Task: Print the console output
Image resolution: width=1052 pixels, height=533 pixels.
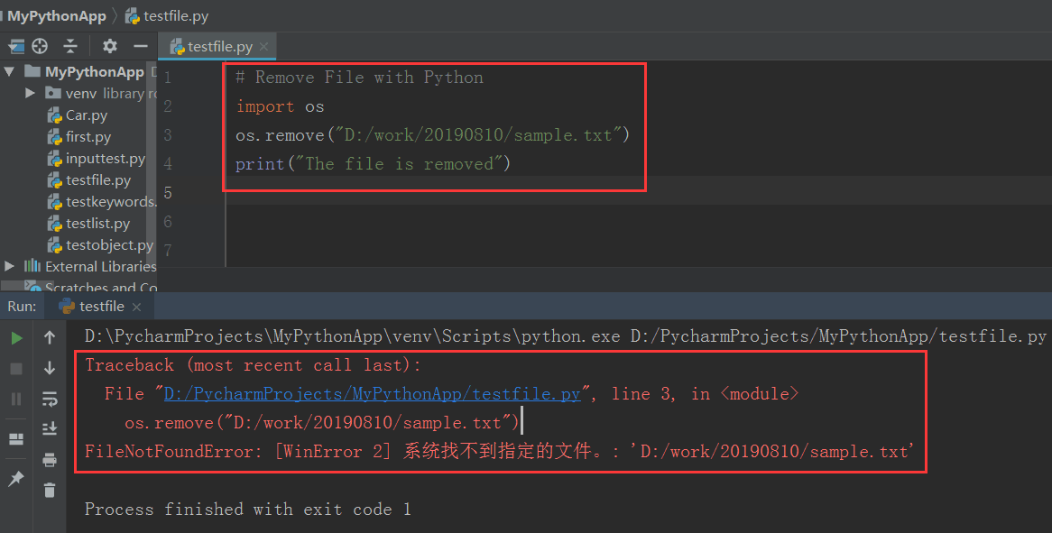Action: click(50, 460)
